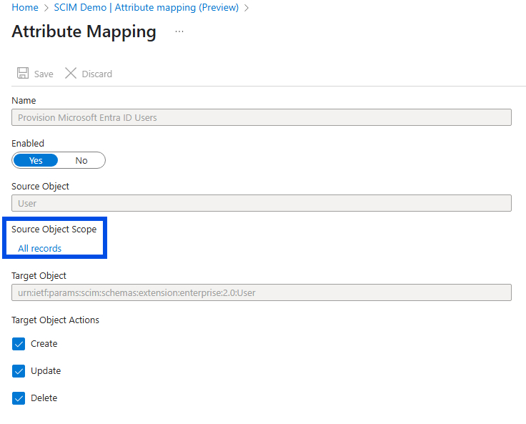The width and height of the screenshot is (526, 424).
Task: Disable the Delete target action checkbox
Action: pyautogui.click(x=19, y=398)
